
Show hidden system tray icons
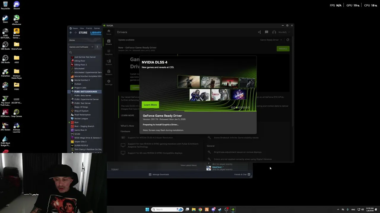coord(338,209)
